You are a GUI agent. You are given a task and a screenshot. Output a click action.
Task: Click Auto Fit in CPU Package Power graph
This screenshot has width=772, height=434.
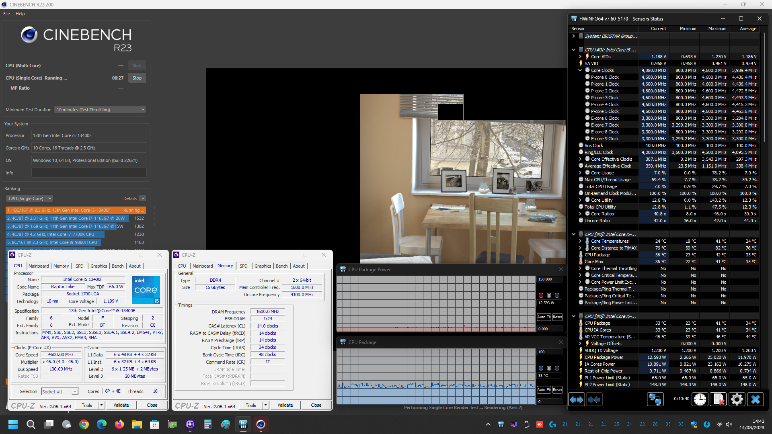[544, 317]
